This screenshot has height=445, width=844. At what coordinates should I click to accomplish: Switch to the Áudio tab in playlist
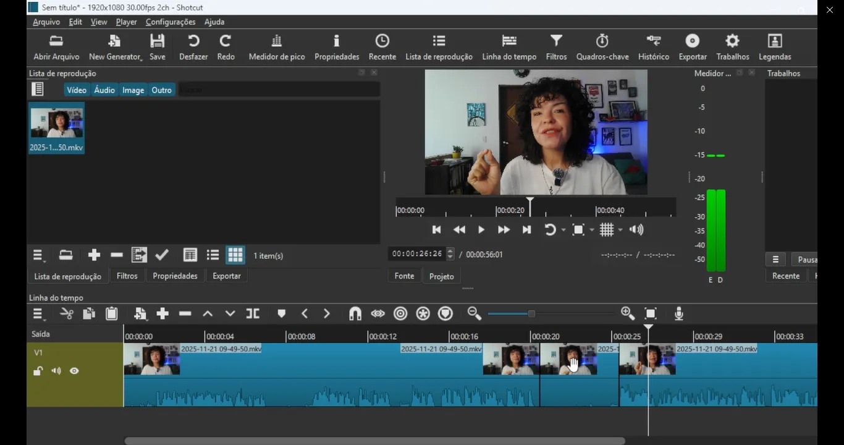pos(104,90)
